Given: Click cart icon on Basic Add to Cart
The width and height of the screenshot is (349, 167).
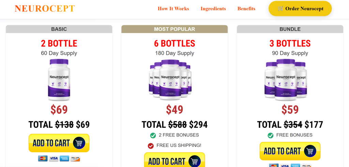Looking at the screenshot, I should (x=79, y=143).
